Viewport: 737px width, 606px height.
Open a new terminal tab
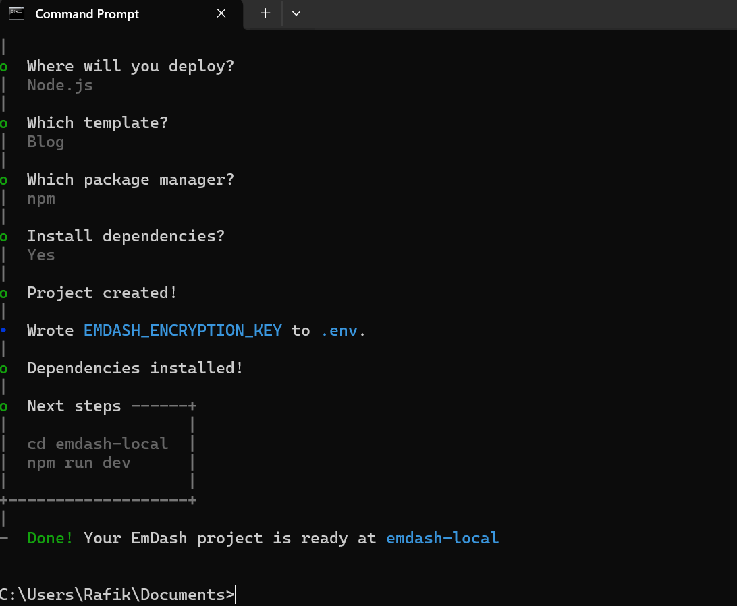(265, 13)
